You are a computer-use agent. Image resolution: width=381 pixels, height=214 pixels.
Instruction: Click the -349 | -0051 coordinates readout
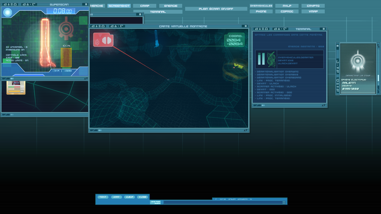click(62, 71)
